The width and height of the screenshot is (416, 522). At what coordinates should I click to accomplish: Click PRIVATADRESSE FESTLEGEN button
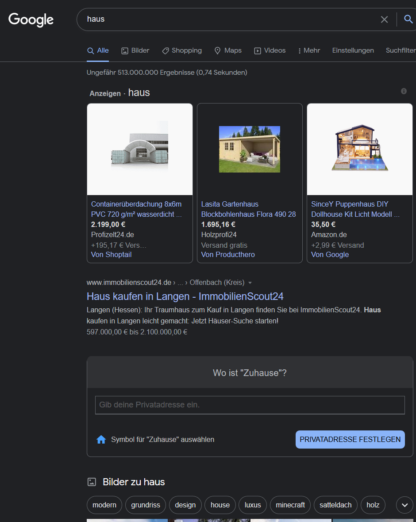coord(350,439)
